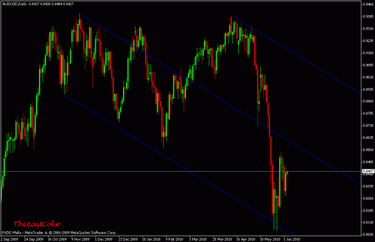Click the 23 Dec 2009 date label
The height and width of the screenshot is (242, 375).
pyautogui.click(x=128, y=239)
